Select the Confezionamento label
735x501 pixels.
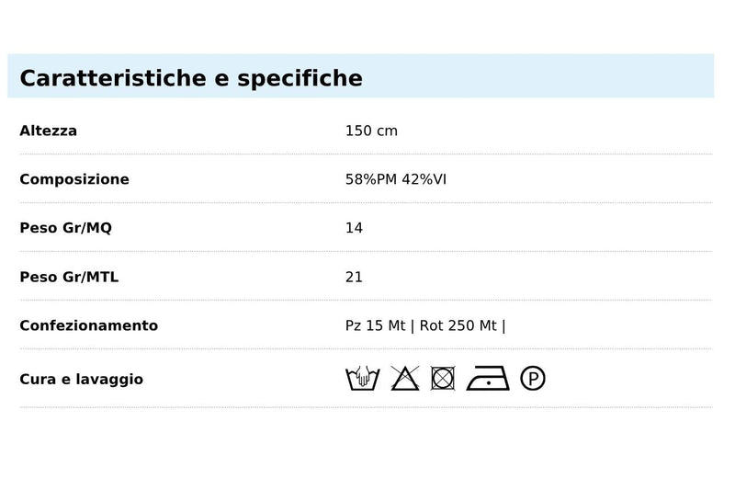point(88,325)
